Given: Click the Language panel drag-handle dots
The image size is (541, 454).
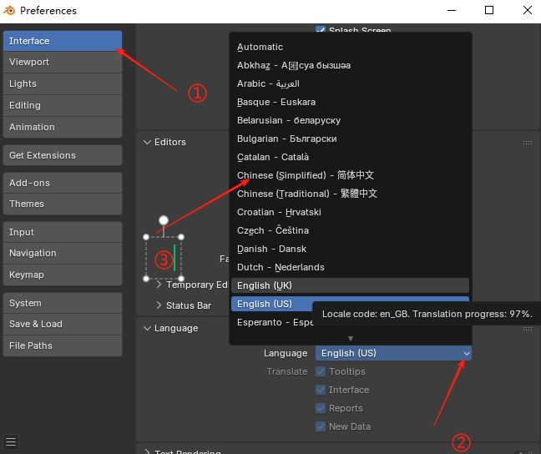Looking at the screenshot, I should (528, 329).
